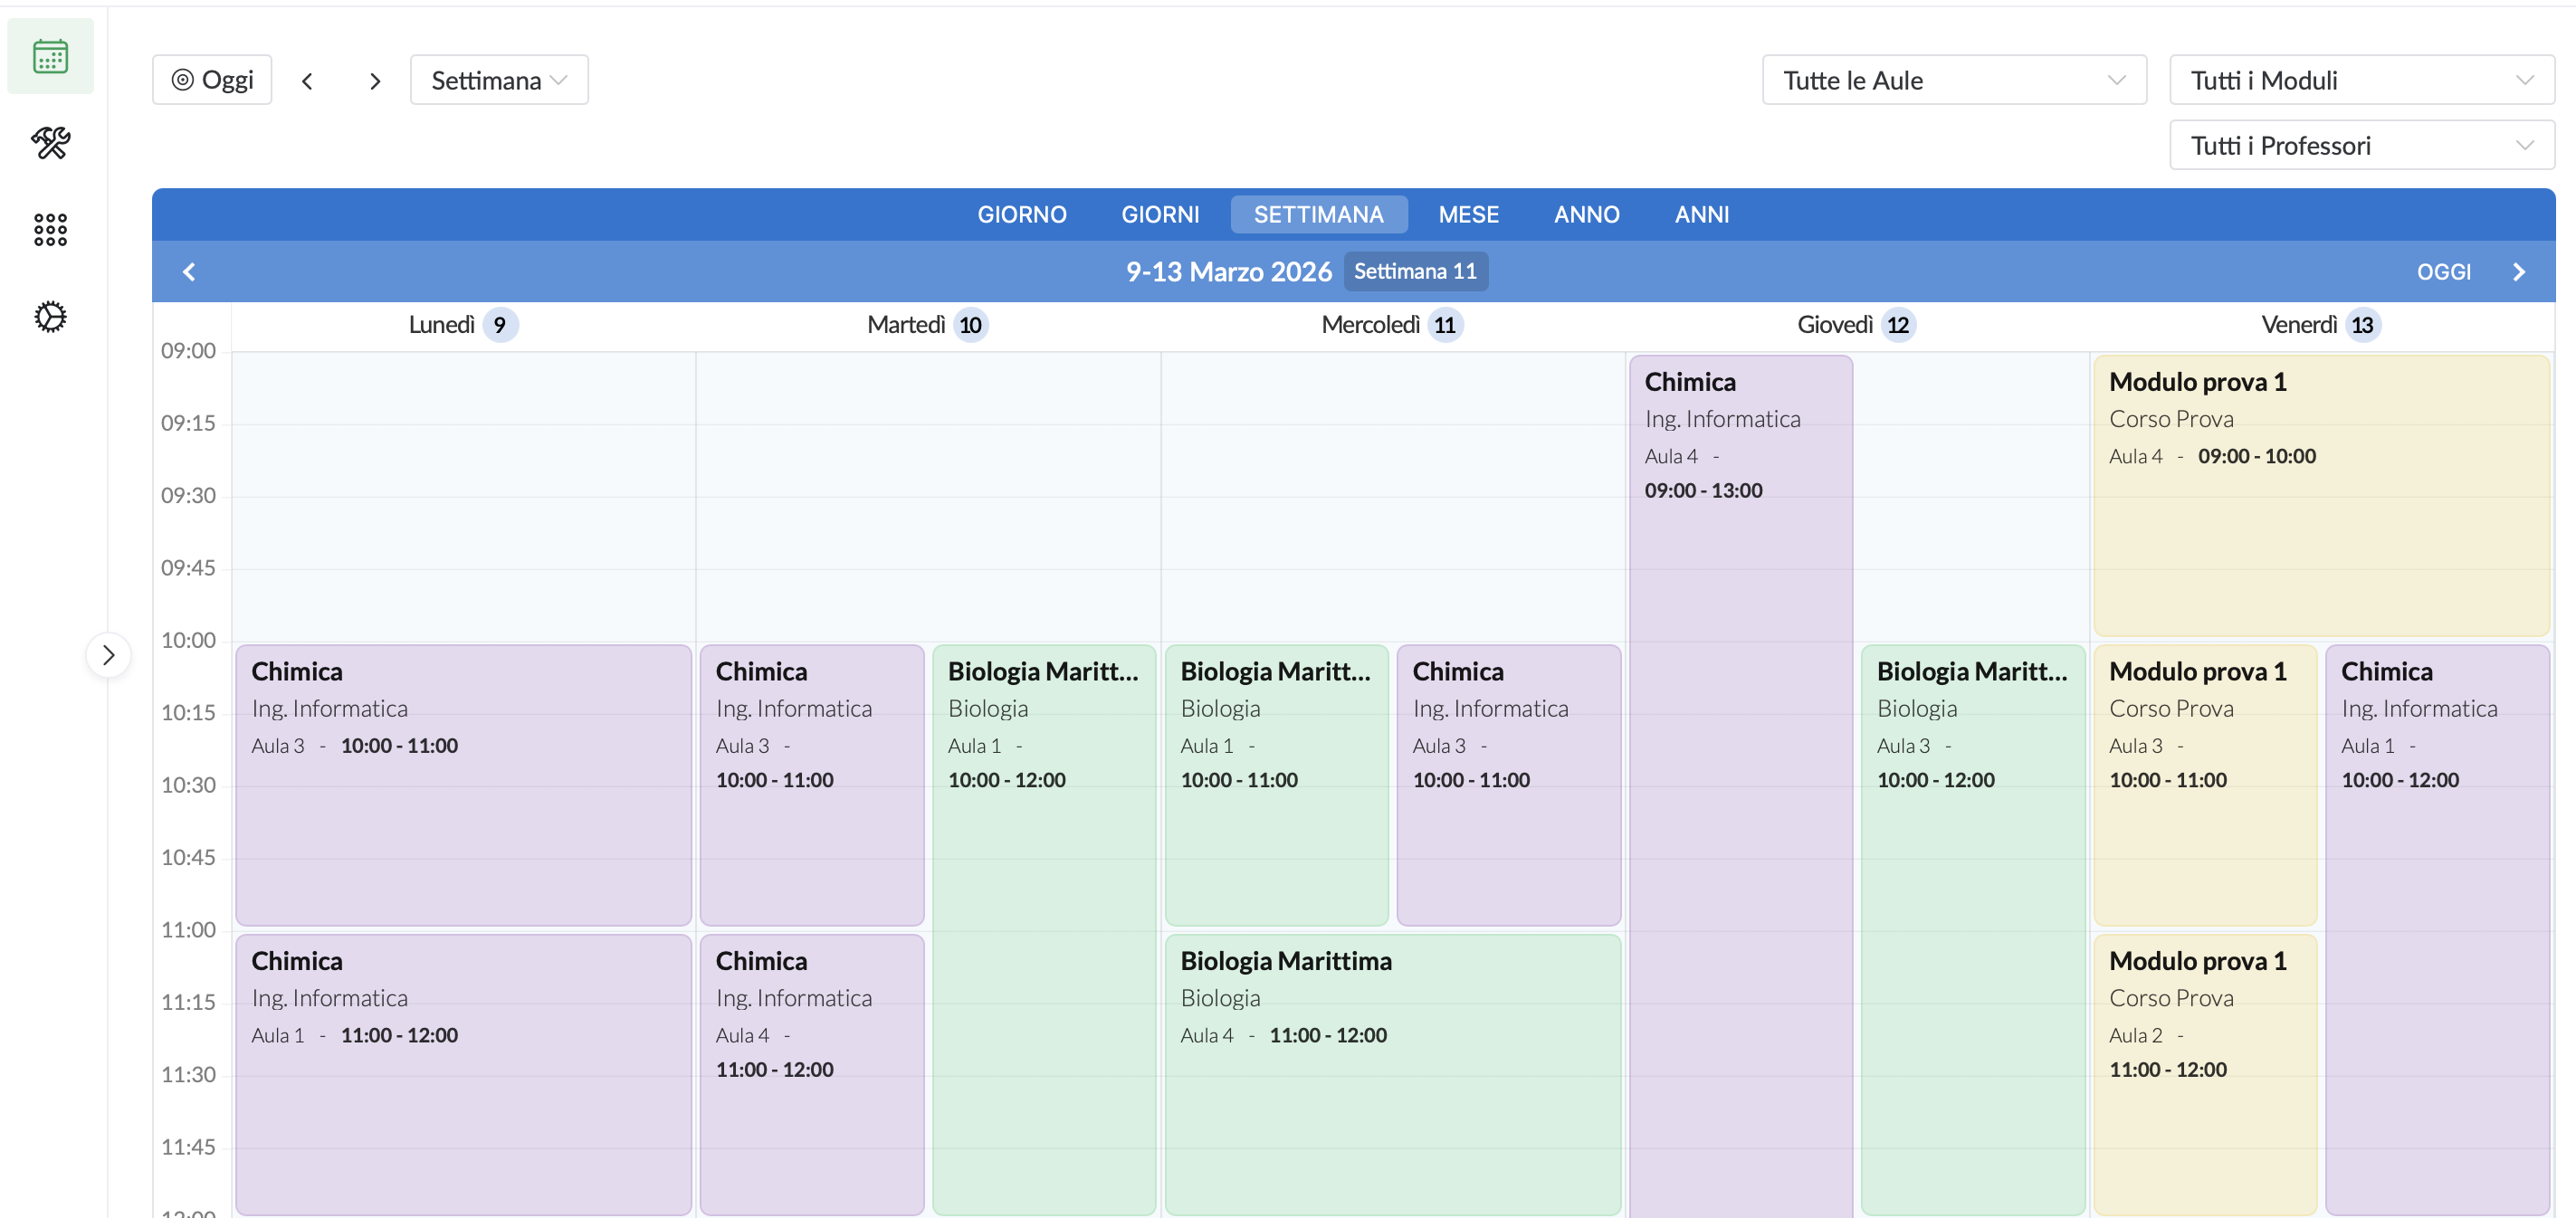
Task: Switch to the MESE tab
Action: [x=1468, y=214]
